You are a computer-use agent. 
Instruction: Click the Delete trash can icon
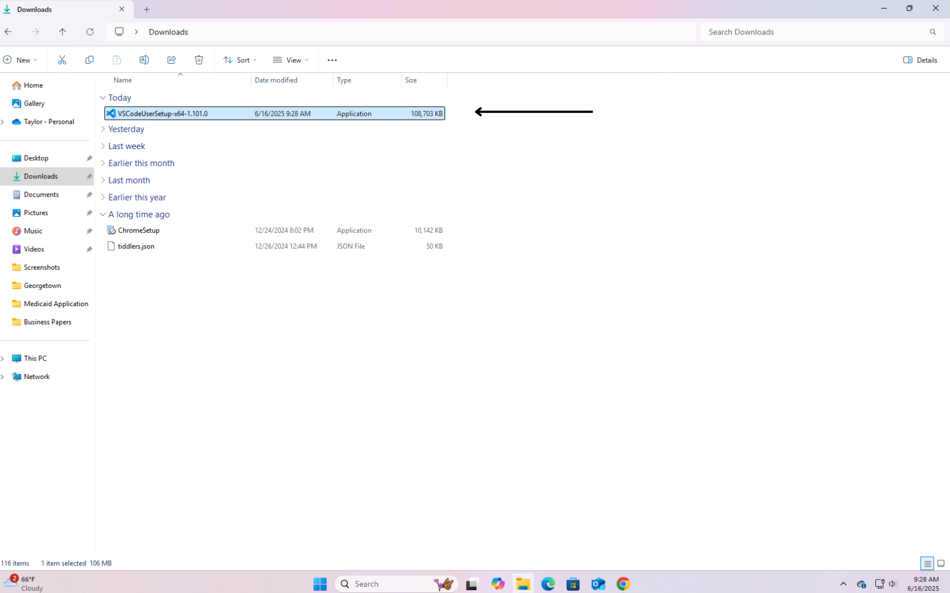tap(199, 60)
